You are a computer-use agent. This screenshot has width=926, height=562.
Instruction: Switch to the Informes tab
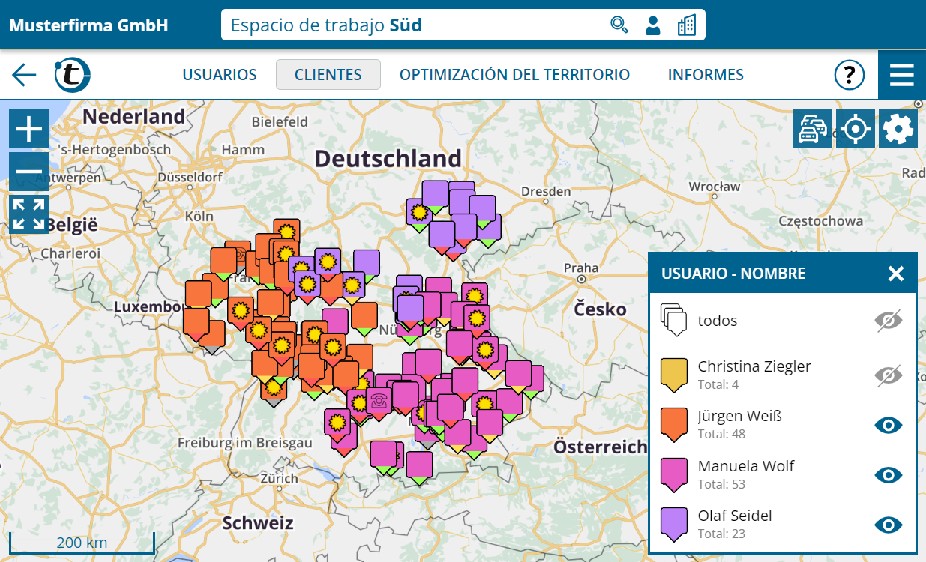pos(706,75)
